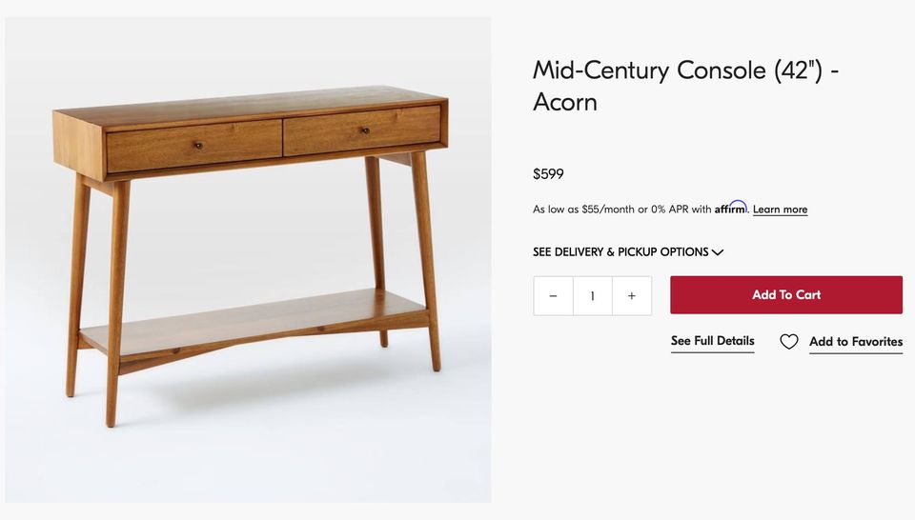
Task: Click the $599 price
Action: click(548, 174)
